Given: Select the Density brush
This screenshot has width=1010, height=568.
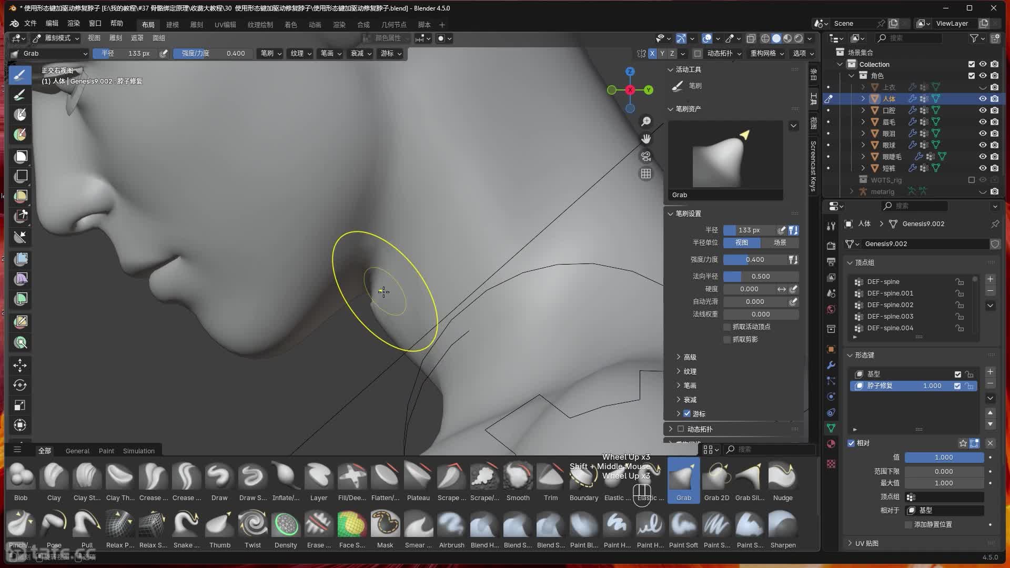Looking at the screenshot, I should click(286, 529).
